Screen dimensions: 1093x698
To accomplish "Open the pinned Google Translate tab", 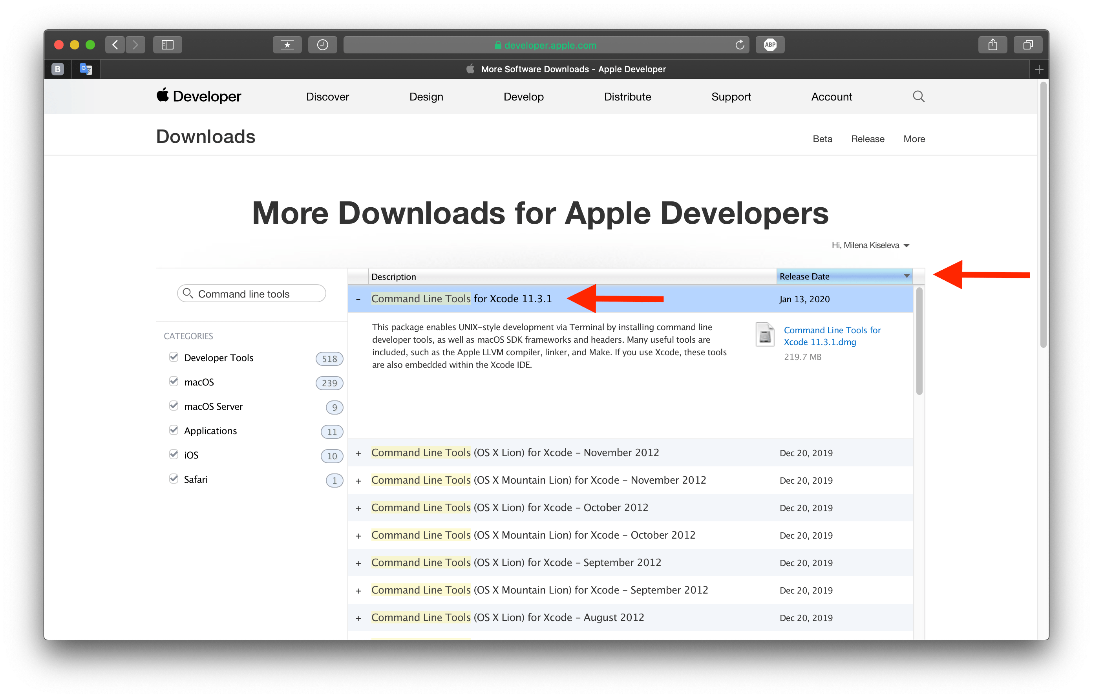I will tap(86, 69).
